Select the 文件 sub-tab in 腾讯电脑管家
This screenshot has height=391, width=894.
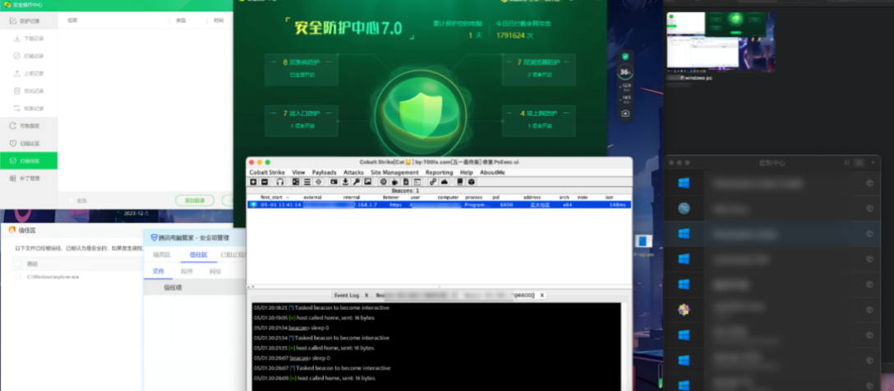[x=159, y=271]
